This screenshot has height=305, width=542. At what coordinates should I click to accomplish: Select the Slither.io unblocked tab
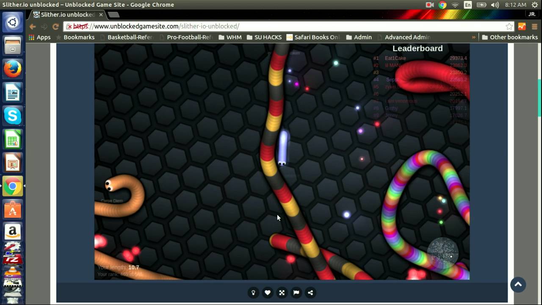click(x=68, y=14)
